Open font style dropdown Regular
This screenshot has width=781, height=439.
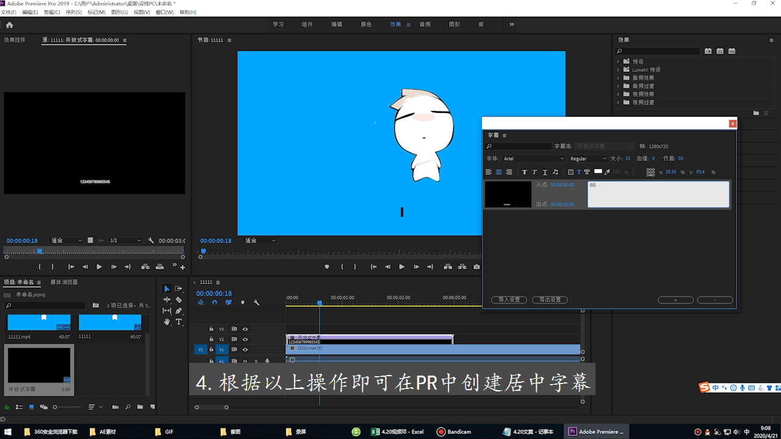pos(588,159)
